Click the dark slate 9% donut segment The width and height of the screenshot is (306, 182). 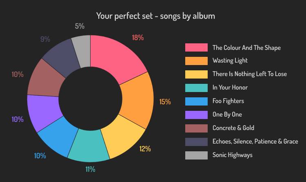pyautogui.click(x=61, y=57)
